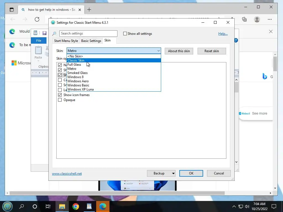Enable the Opaque checkbox
The width and height of the screenshot is (283, 212).
[60, 100]
